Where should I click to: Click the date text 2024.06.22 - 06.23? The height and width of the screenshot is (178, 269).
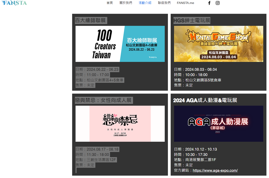(102, 70)
